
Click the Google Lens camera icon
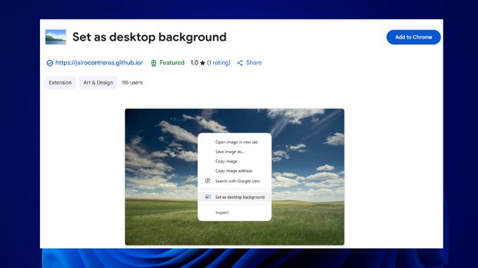207,181
